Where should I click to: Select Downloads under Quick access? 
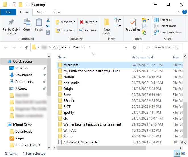pyautogui.click(x=24, y=75)
